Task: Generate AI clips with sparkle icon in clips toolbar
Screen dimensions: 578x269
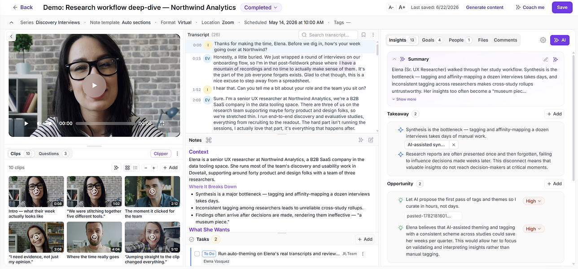Action: tap(116, 168)
